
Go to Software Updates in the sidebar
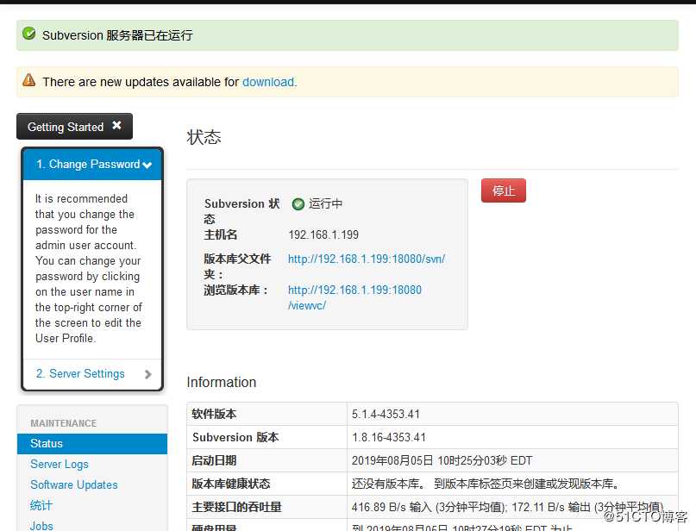point(74,484)
